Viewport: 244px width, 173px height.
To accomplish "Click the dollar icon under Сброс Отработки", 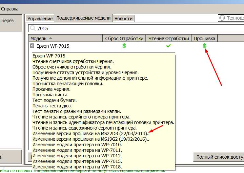I will [124, 46].
